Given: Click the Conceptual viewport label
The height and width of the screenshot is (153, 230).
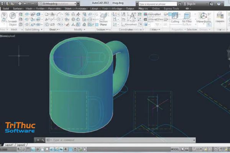Looking at the screenshot, I should [x=8, y=36].
